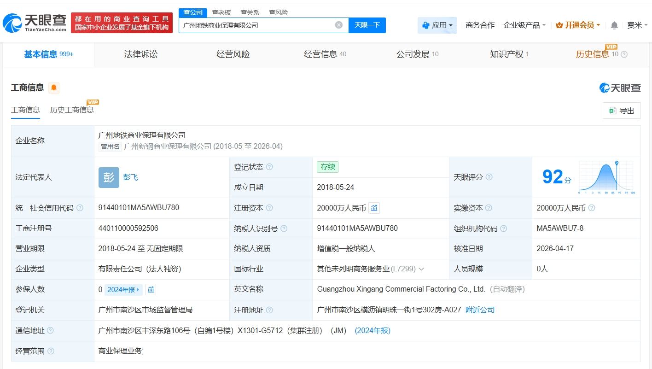
Task: Click the orange bell alert icon beside 工商信息
Action: (x=54, y=88)
